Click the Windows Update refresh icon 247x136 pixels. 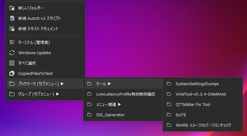click(x=12, y=53)
